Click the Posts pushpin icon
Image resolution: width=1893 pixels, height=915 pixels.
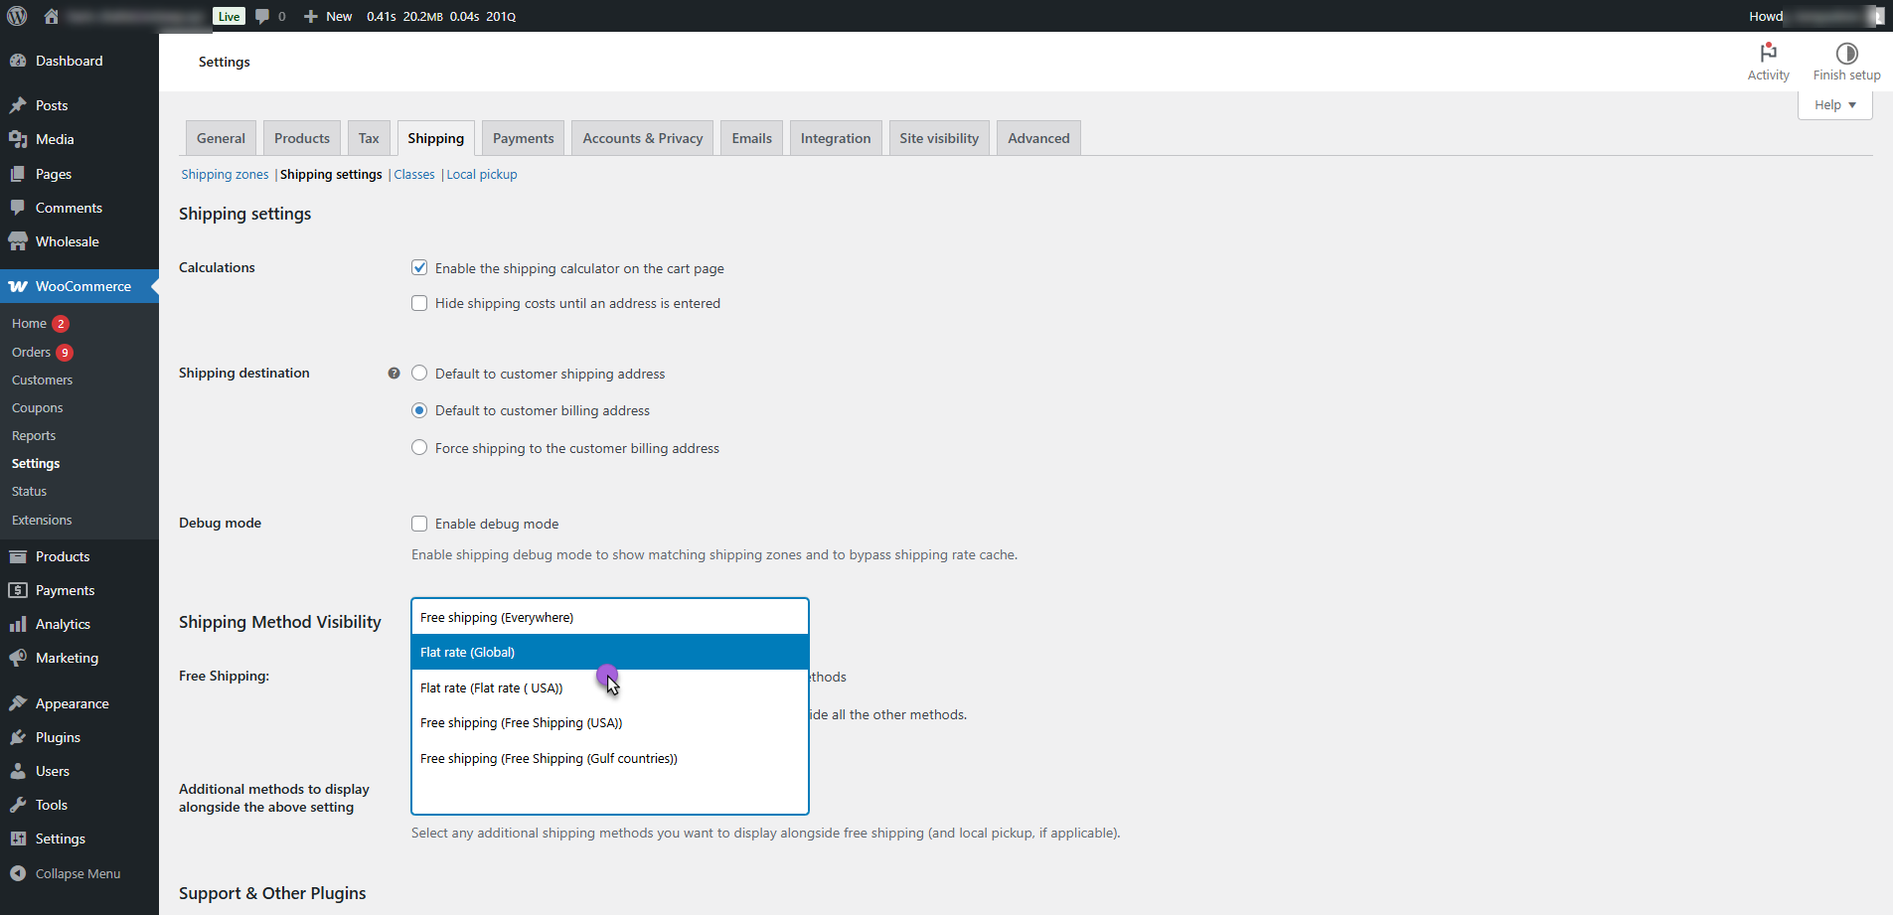pyautogui.click(x=18, y=105)
